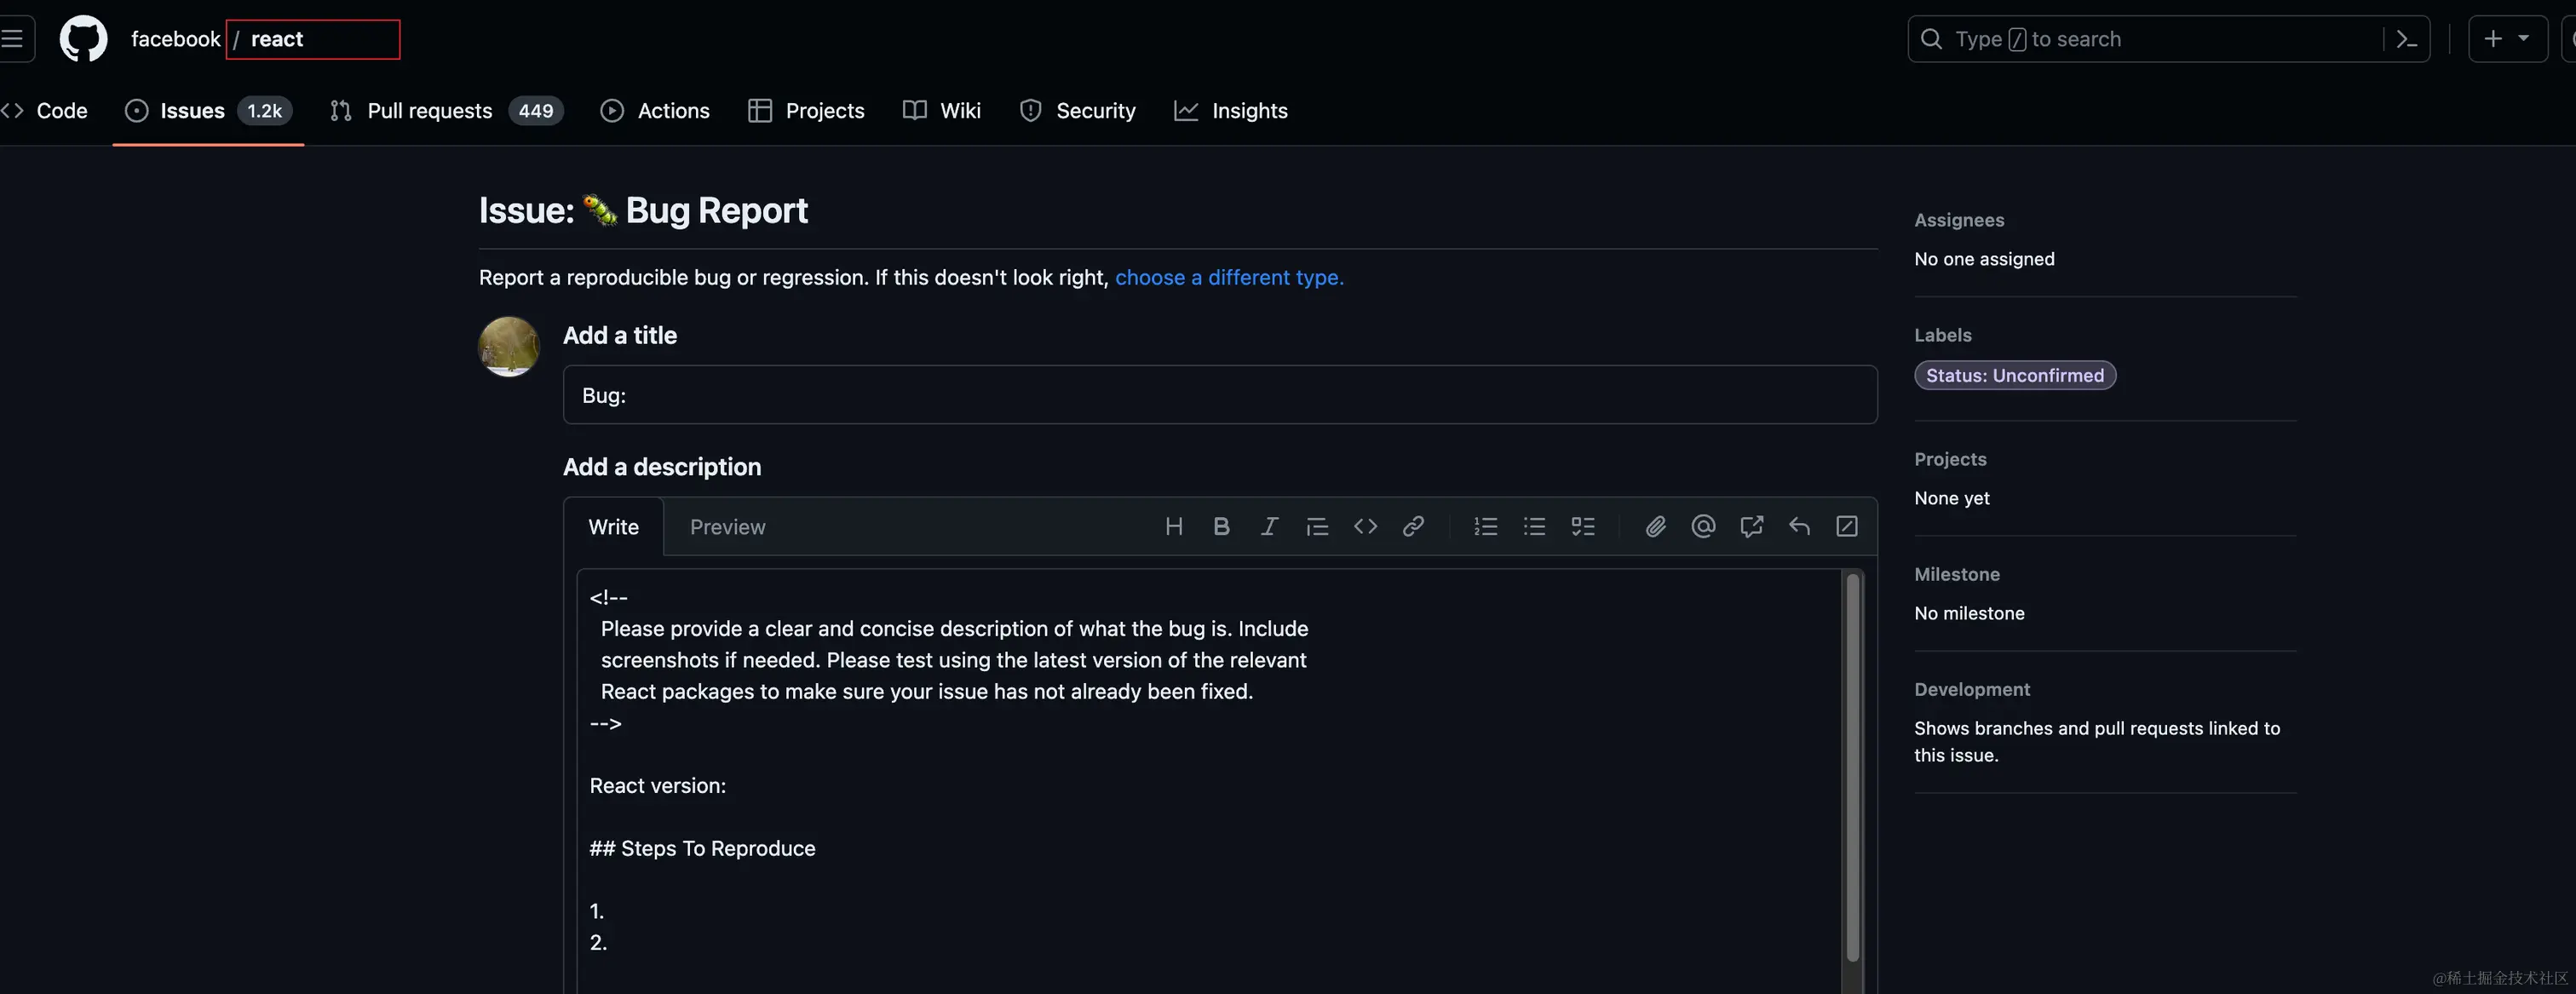Click into the description text area
Screen dimensions: 2576x994
[1209, 780]
